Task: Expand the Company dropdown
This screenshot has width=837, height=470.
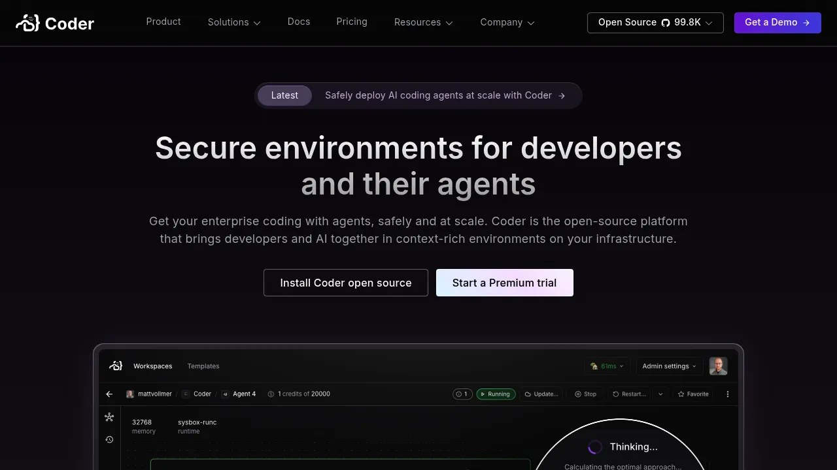Action: pyautogui.click(x=507, y=22)
